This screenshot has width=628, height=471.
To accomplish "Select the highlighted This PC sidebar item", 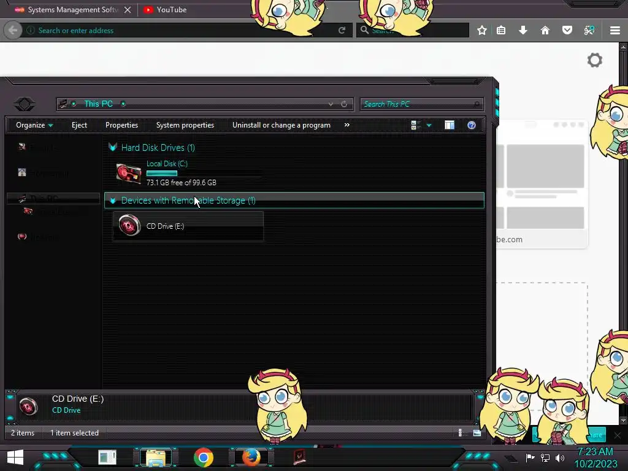I will point(53,199).
